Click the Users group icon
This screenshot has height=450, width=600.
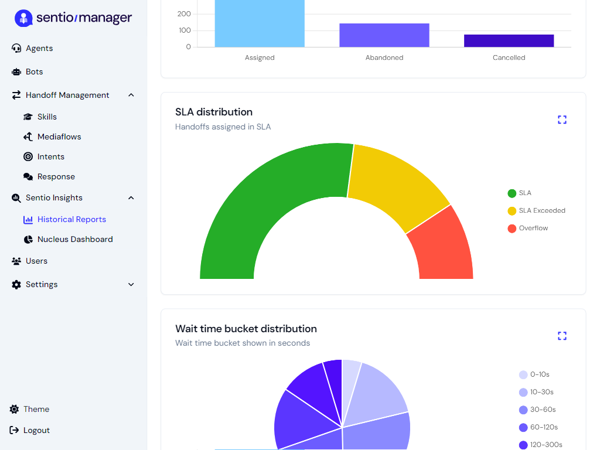16,261
